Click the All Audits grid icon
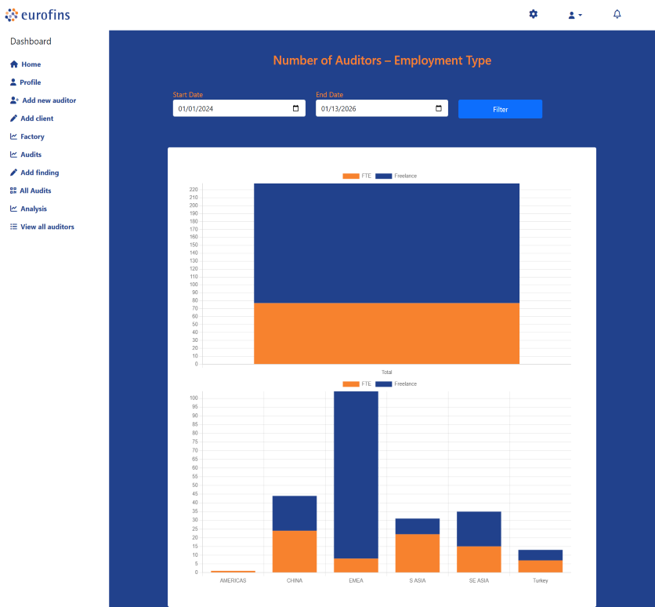Viewport: 655px width, 607px height. pyautogui.click(x=13, y=191)
